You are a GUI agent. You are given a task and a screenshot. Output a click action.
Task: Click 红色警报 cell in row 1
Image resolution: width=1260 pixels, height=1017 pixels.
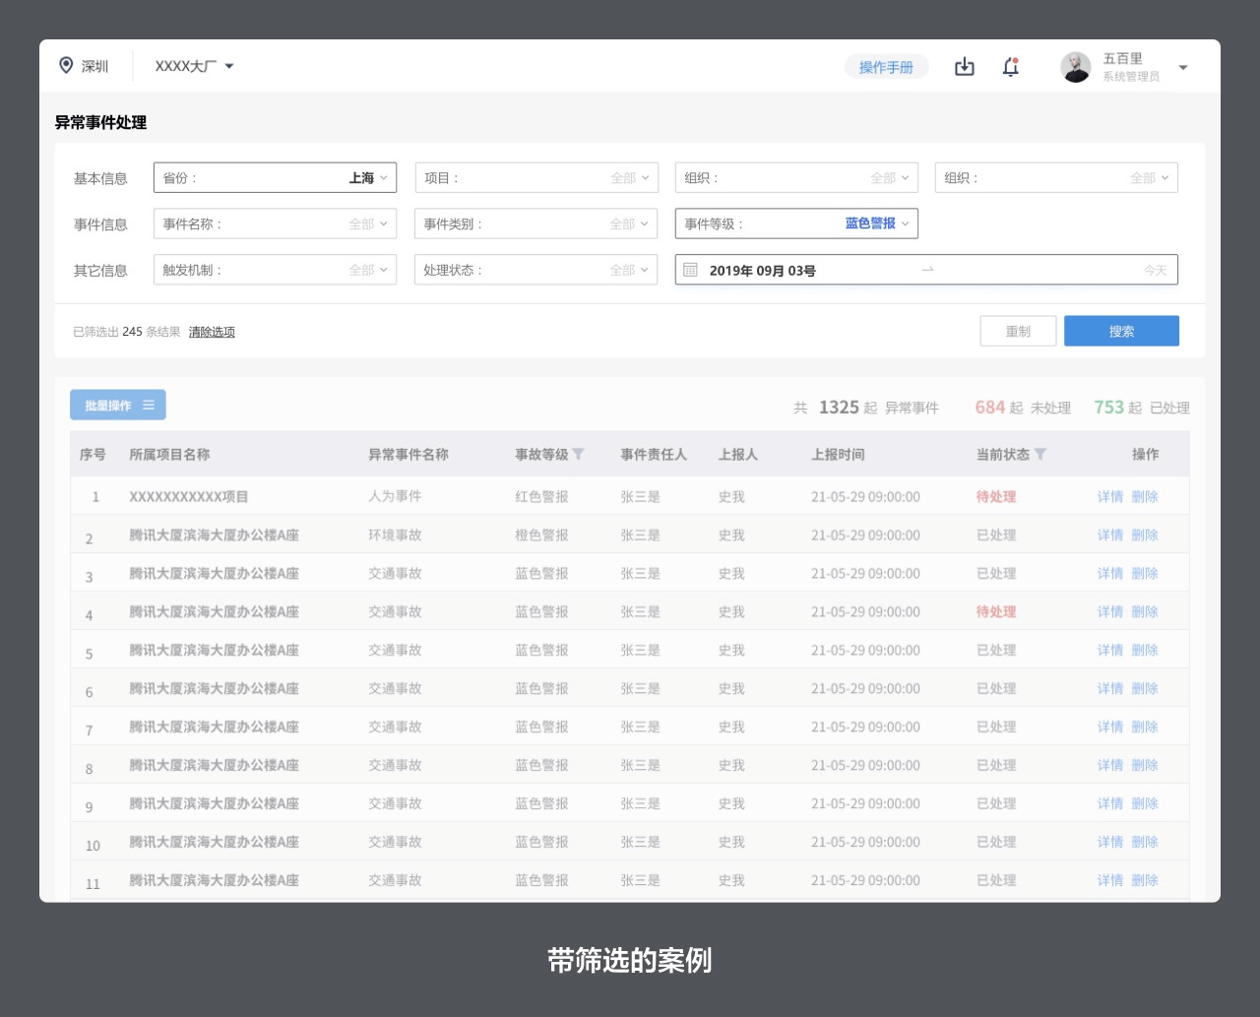click(x=541, y=497)
